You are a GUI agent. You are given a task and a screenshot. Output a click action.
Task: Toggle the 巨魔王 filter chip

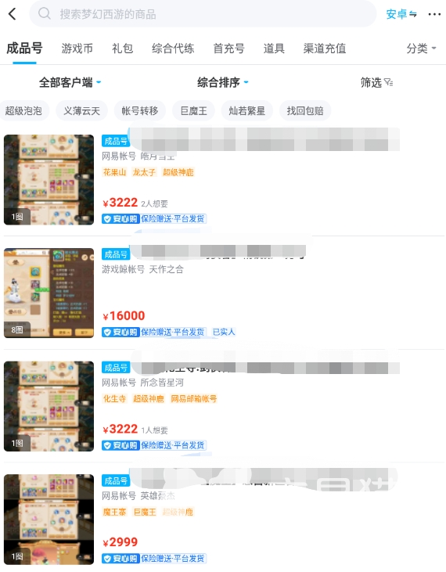pyautogui.click(x=193, y=110)
